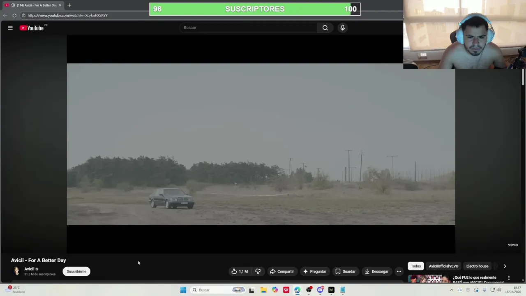The width and height of the screenshot is (526, 296).
Task: Open the Windows Start menu
Action: [x=183, y=290]
